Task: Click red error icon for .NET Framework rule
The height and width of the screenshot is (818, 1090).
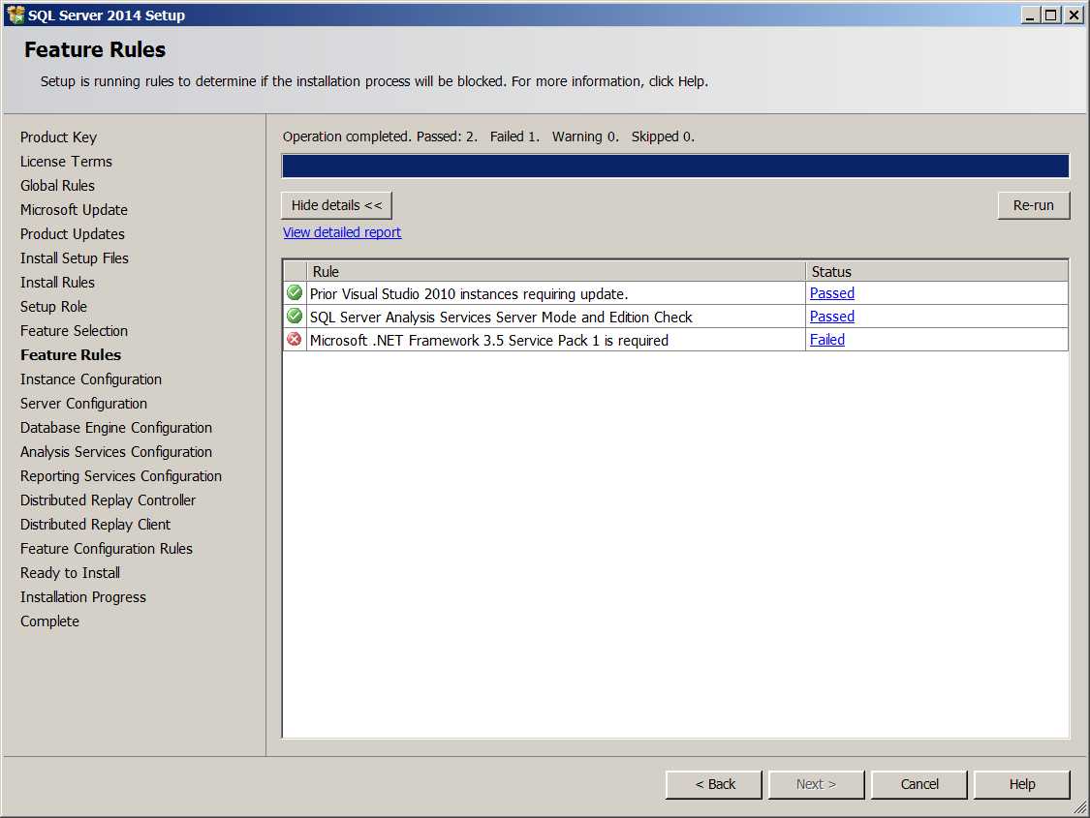Action: click(x=295, y=340)
